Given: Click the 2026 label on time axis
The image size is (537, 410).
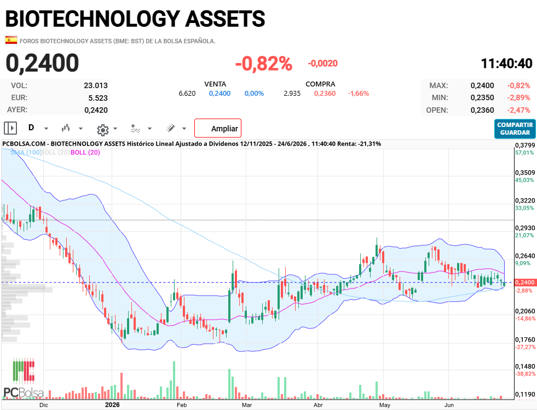Looking at the screenshot, I should [x=112, y=405].
